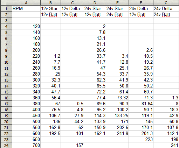Click the '12v Delta' header cell

tap(72, 8)
